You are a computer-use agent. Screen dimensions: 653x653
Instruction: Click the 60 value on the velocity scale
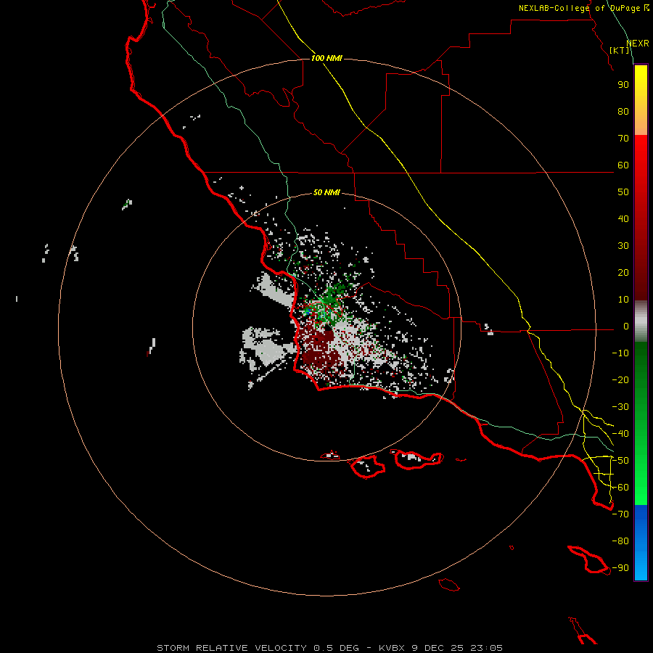[x=623, y=165]
